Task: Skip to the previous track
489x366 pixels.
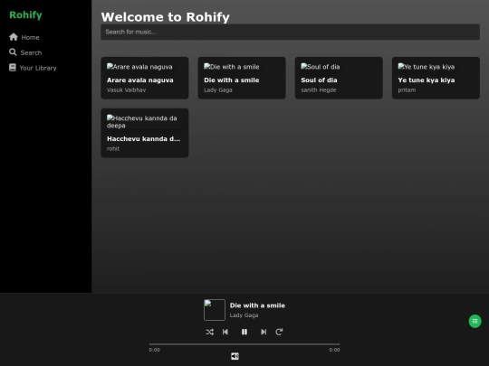Action: pos(225,332)
